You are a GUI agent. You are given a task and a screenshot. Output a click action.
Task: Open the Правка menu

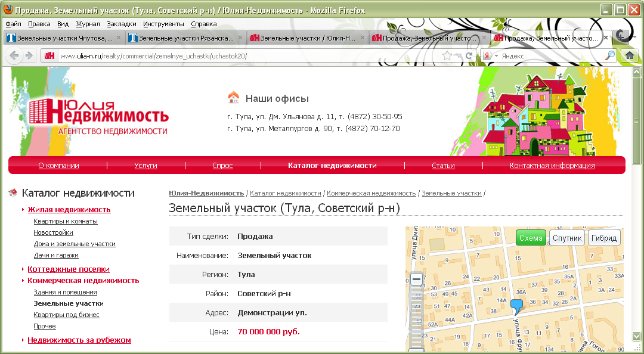39,24
